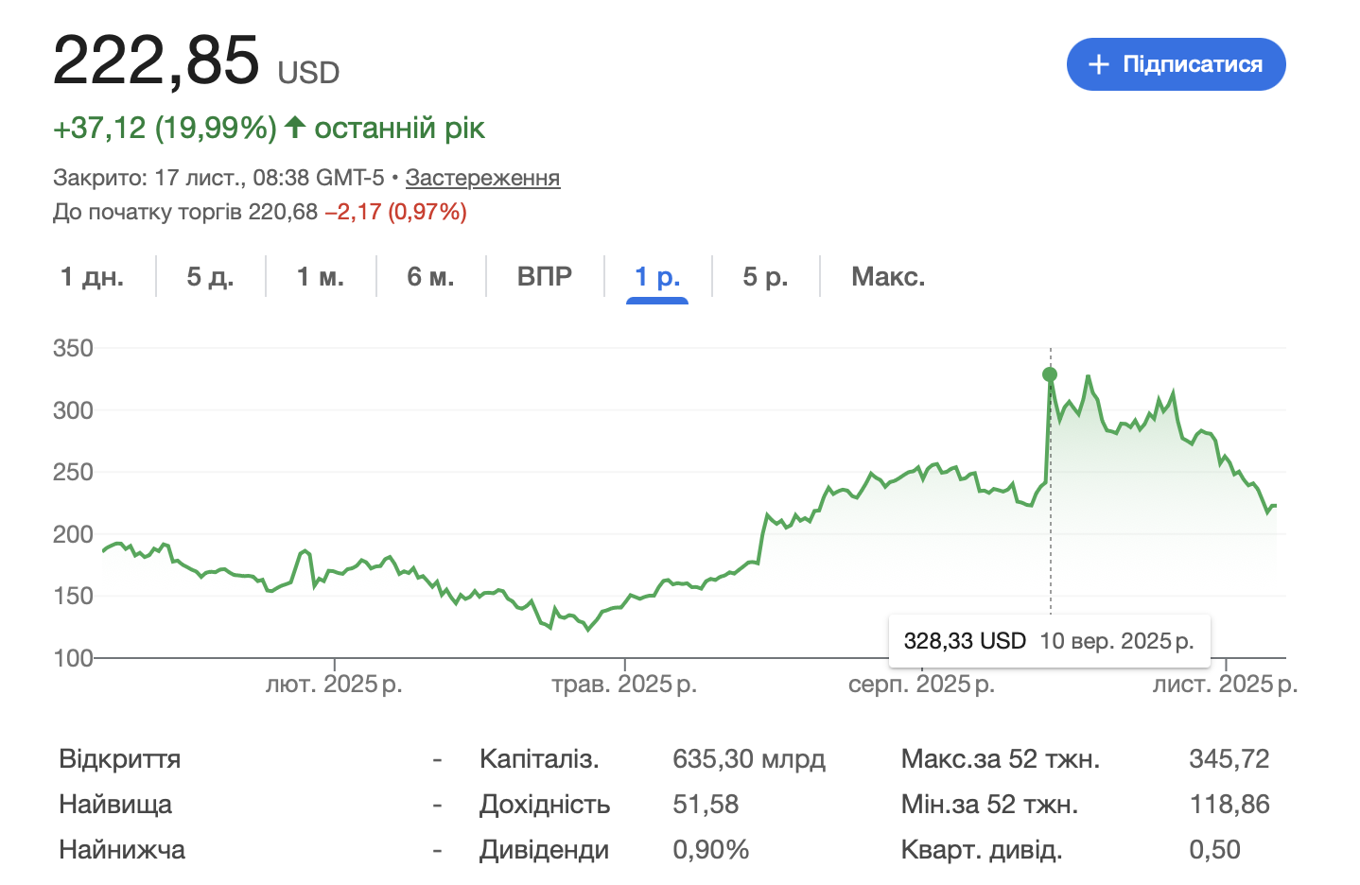Click the green up arrow beside 19,99%
This screenshot has height=885, width=1360.
pyautogui.click(x=295, y=127)
